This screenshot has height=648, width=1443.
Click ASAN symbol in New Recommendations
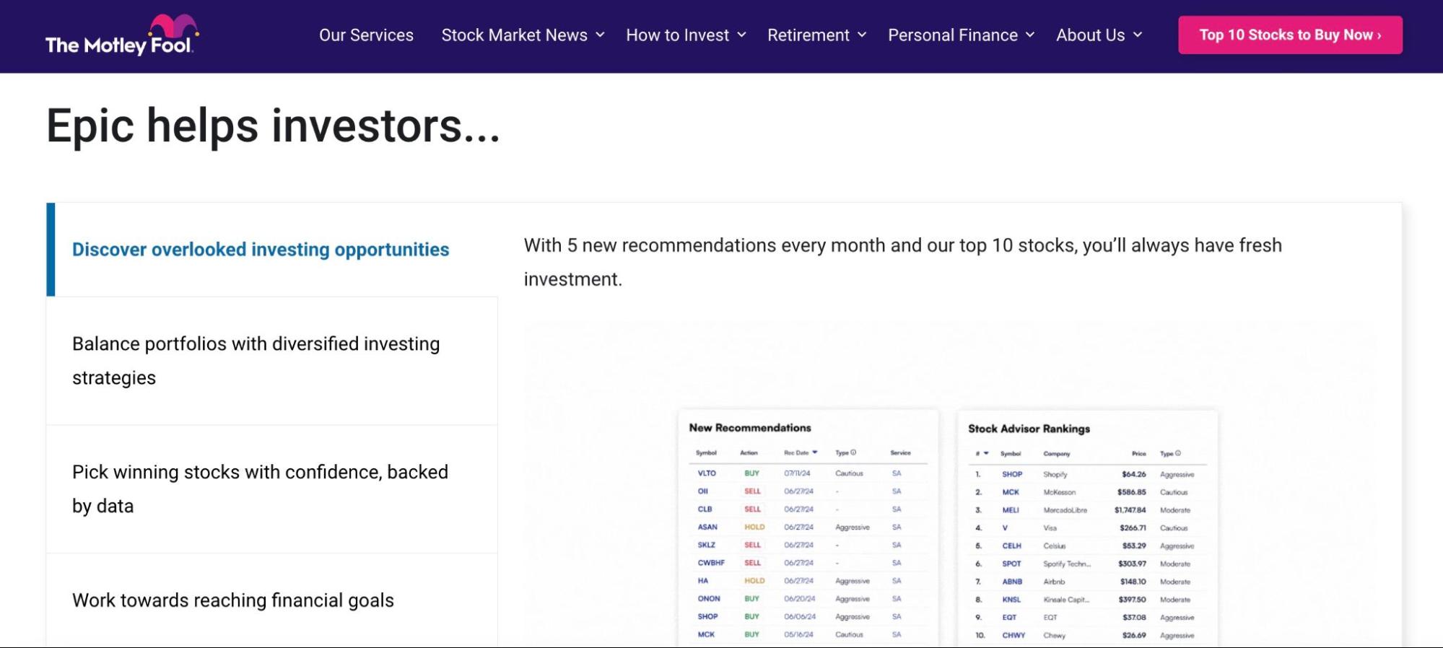point(707,527)
